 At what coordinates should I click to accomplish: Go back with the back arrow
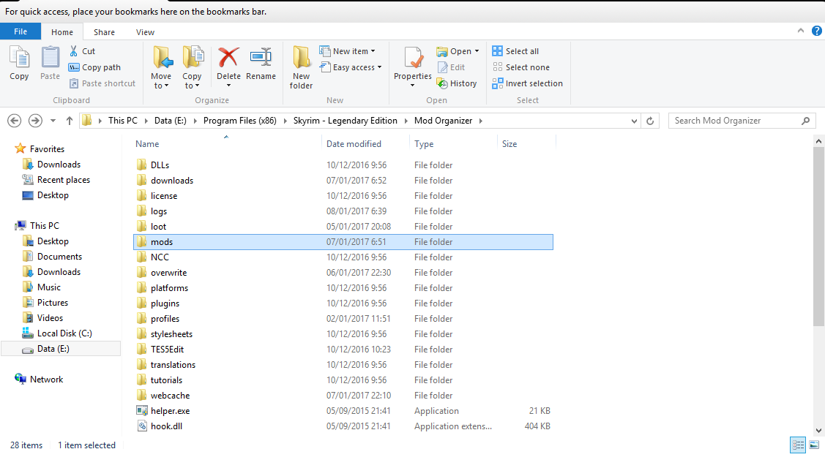pos(14,121)
